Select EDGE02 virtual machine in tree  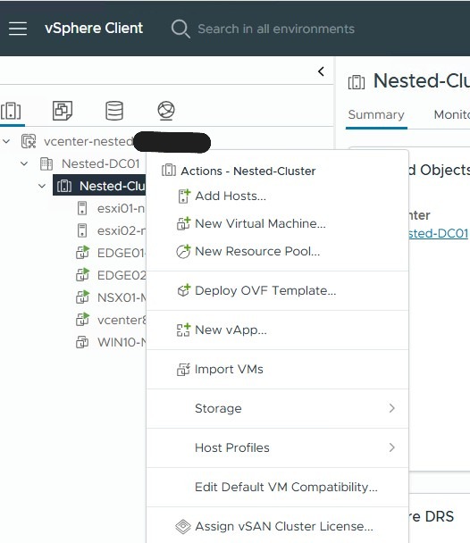pos(122,275)
